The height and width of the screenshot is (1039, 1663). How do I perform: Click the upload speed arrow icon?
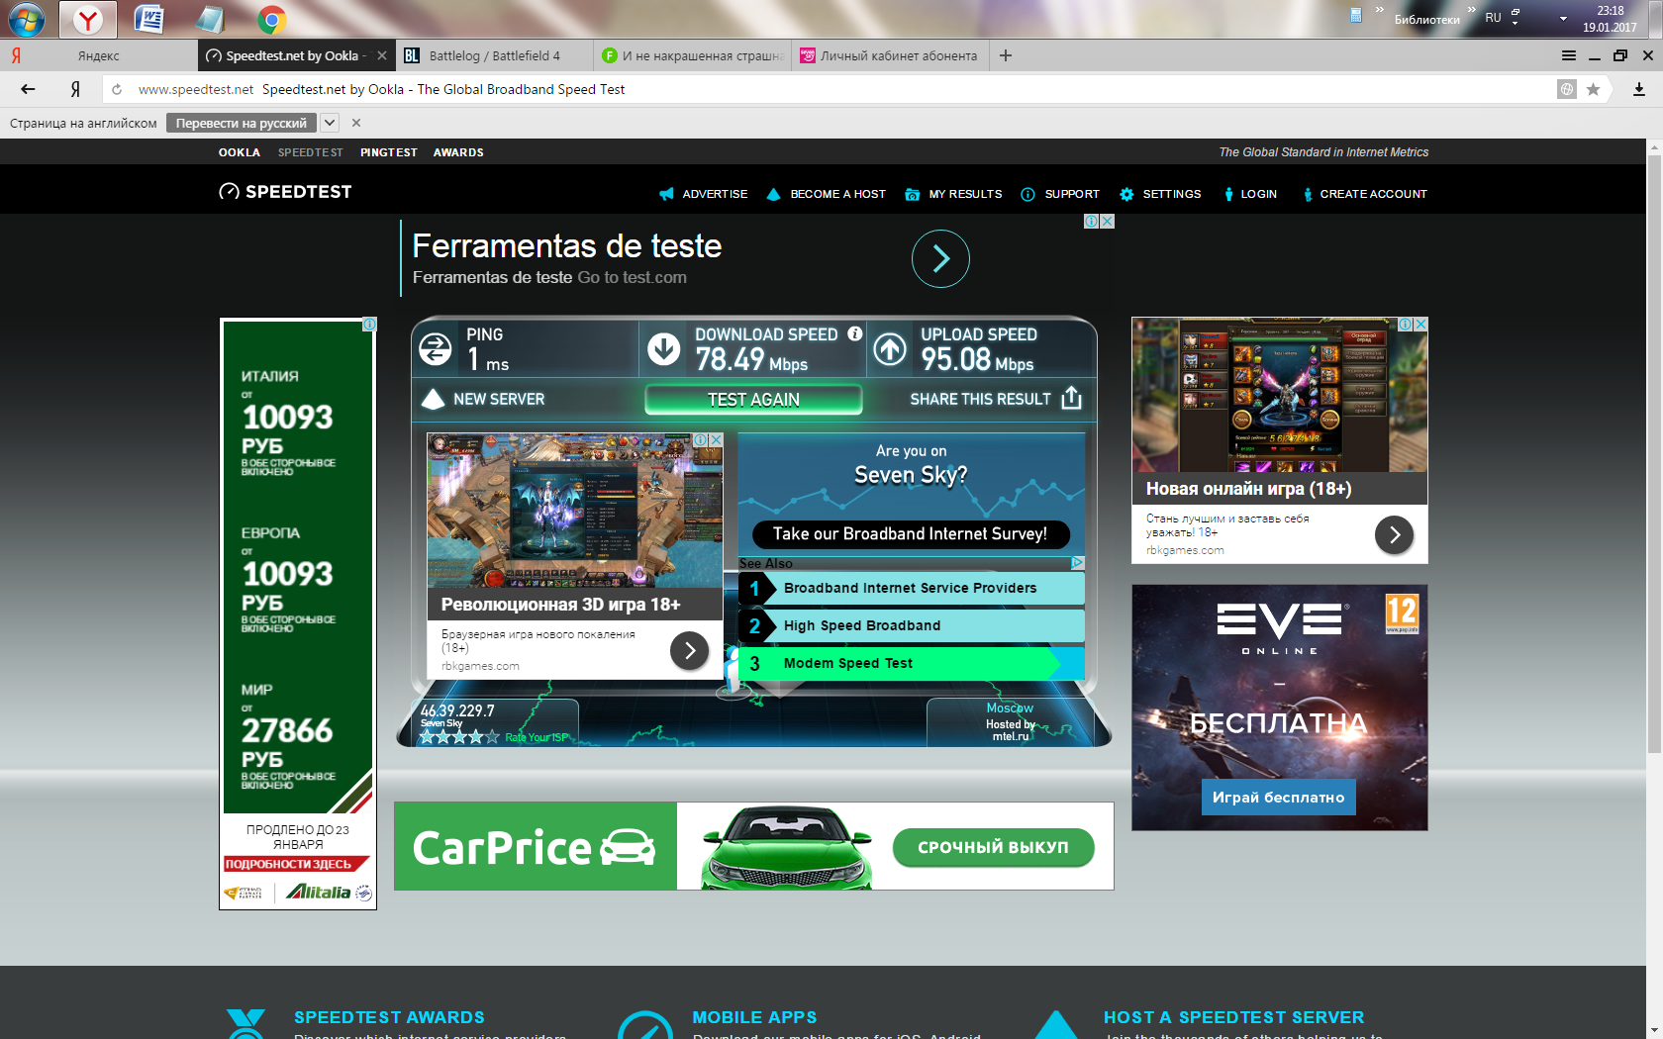[x=890, y=348]
